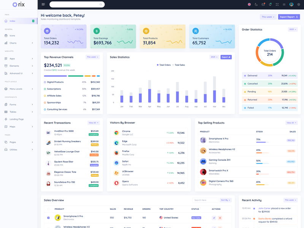Viewport: 304px width, 228px height.
Task: Toggle the Total Orders legend in Sales Statistics
Action: click(x=164, y=65)
